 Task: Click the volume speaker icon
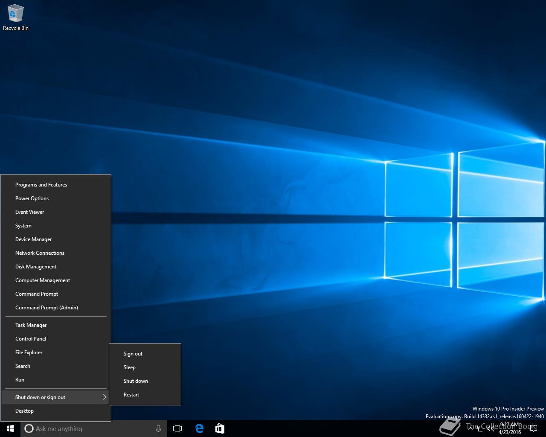click(x=491, y=428)
